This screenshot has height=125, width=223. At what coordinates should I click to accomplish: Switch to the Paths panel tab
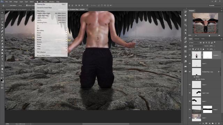[x=203, y=39]
